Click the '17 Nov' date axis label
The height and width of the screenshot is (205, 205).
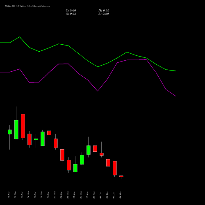35,195
